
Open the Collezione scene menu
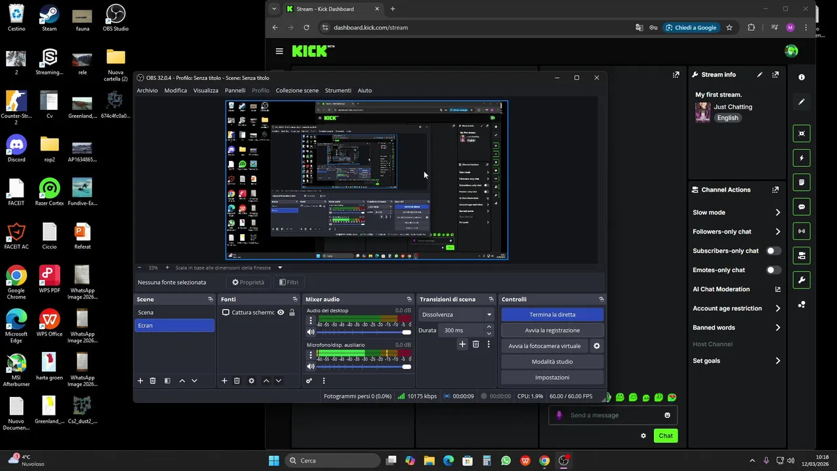click(297, 90)
